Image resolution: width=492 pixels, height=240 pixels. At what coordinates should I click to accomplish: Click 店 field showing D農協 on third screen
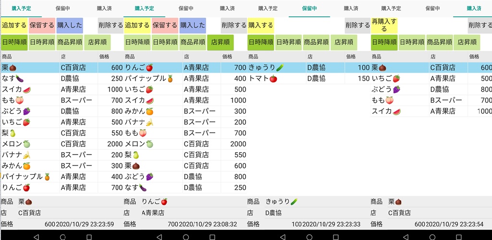317,213
